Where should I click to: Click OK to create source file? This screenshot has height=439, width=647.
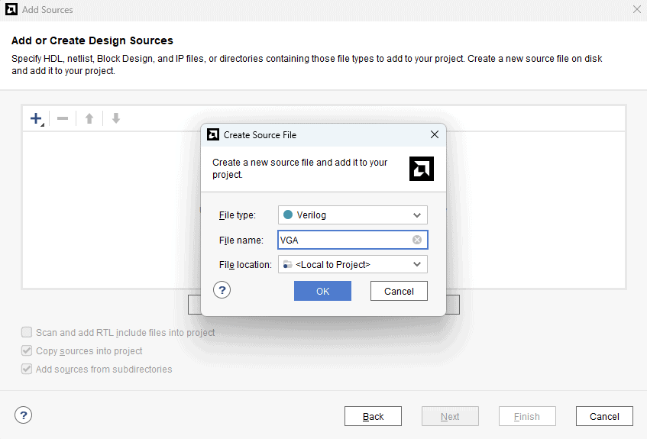click(322, 291)
